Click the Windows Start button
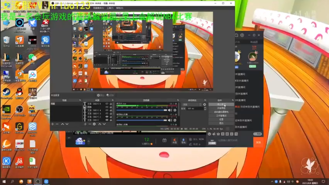 [x=4, y=181]
